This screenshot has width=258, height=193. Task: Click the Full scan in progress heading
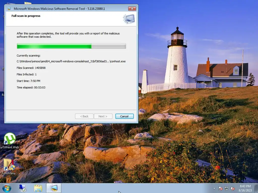coord(26,16)
